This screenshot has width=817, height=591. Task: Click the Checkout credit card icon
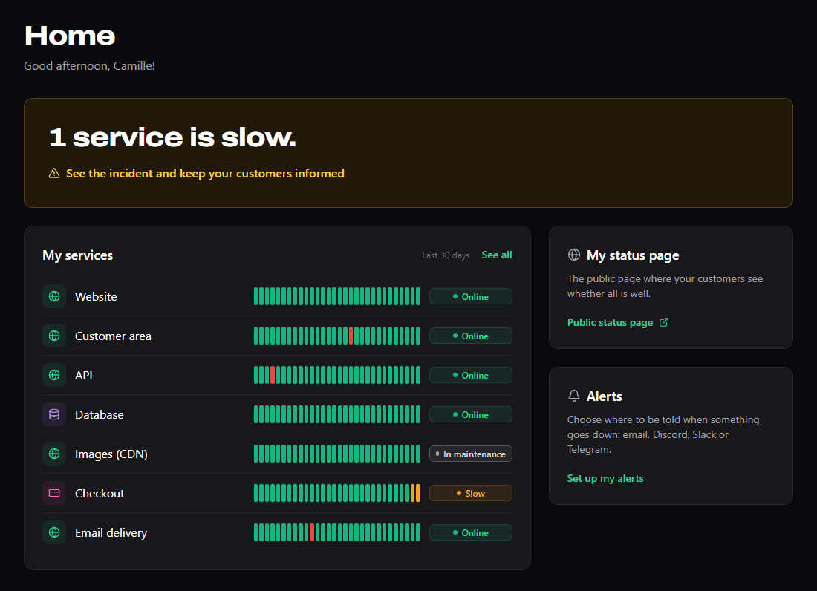[x=54, y=493]
